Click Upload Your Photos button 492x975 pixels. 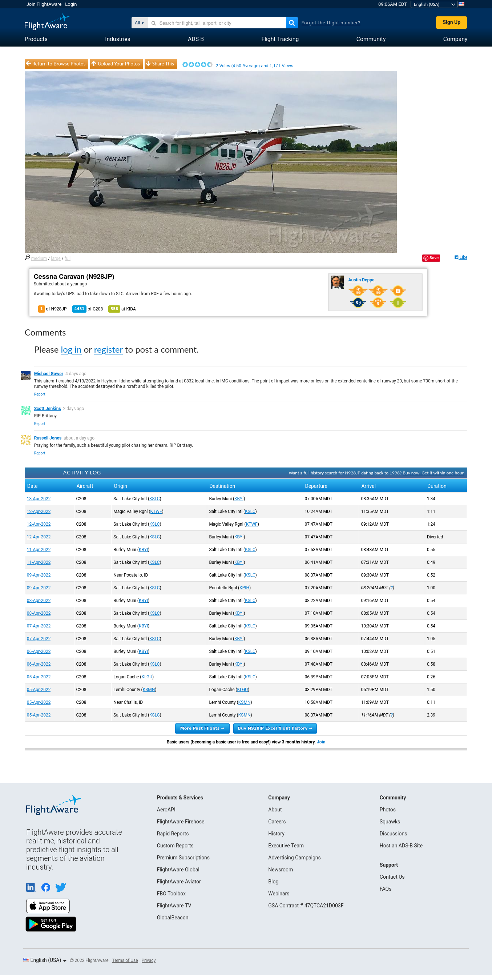116,64
